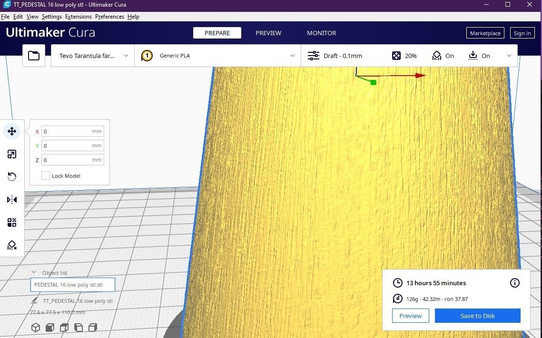
Task: Open the Help menu
Action: (133, 17)
